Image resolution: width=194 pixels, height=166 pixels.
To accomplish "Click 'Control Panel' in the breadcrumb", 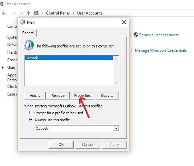I will (58, 13).
